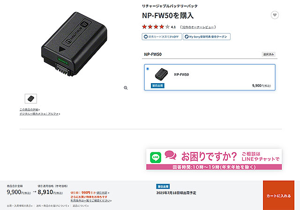Screen dimensions: 300x210
Task: Open the 32件のオーナーレビュー link
Action: point(198,27)
